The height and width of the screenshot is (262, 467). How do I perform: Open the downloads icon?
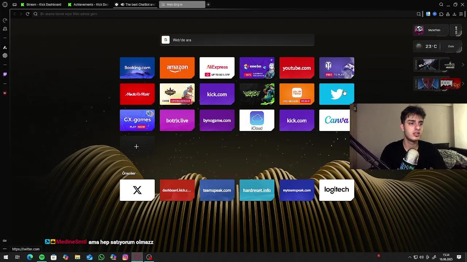click(454, 14)
